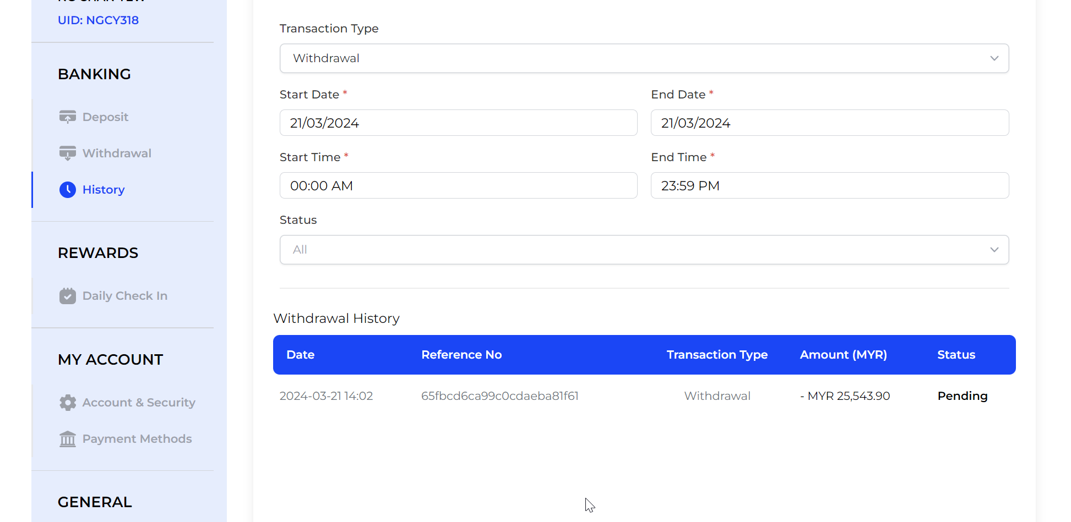Edit the Start Time field
Image resolution: width=1071 pixels, height=522 pixels.
coord(458,185)
